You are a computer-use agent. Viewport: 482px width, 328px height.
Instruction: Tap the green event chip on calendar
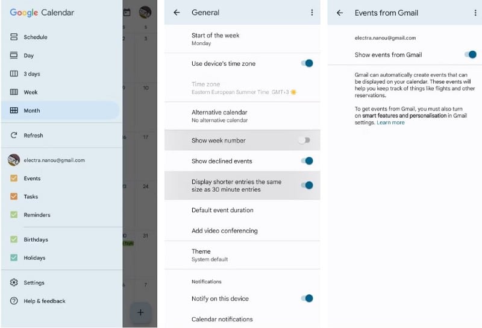[128, 244]
